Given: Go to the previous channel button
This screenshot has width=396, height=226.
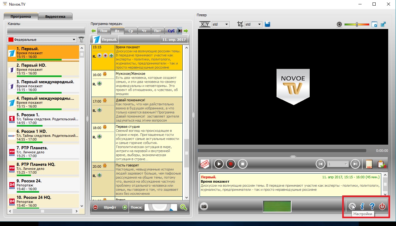Looking at the screenshot, I should point(321,164).
